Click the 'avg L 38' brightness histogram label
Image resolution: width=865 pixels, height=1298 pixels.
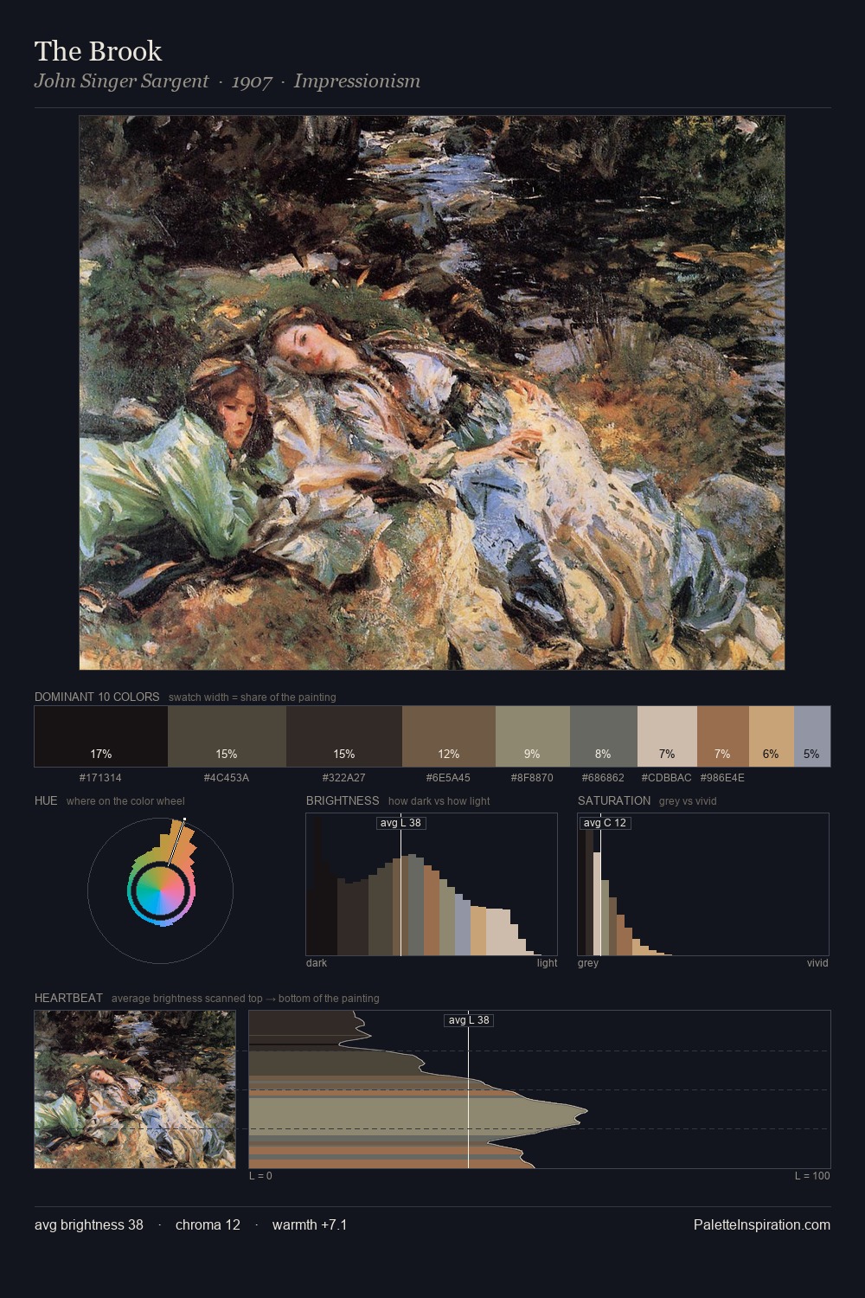400,823
